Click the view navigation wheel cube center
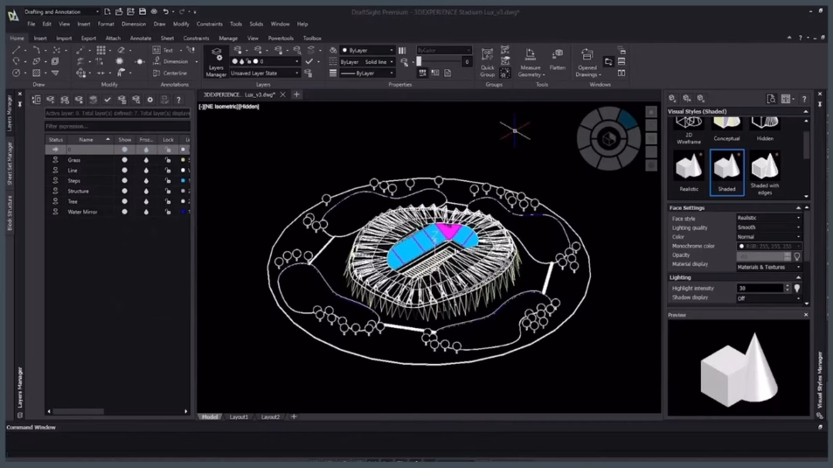 pos(609,139)
